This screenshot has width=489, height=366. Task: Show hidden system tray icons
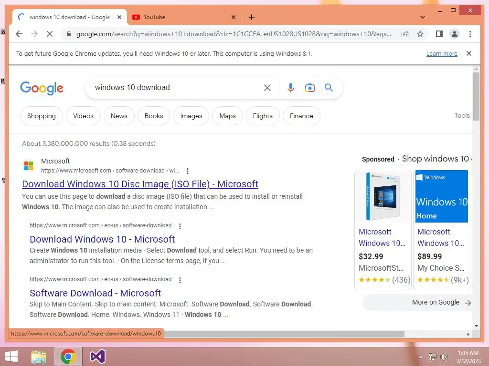click(421, 357)
